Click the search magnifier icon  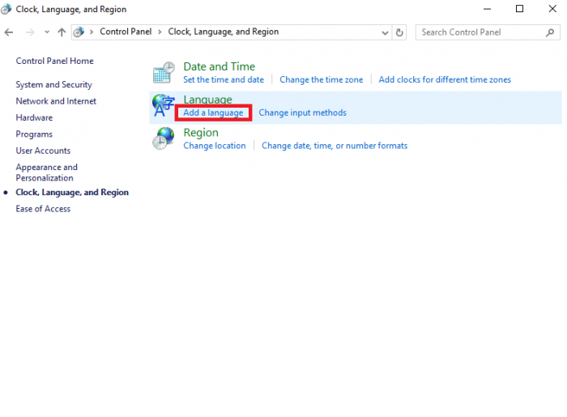tap(550, 32)
